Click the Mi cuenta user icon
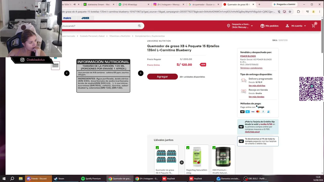The height and width of the screenshot is (182, 324). click(x=287, y=26)
